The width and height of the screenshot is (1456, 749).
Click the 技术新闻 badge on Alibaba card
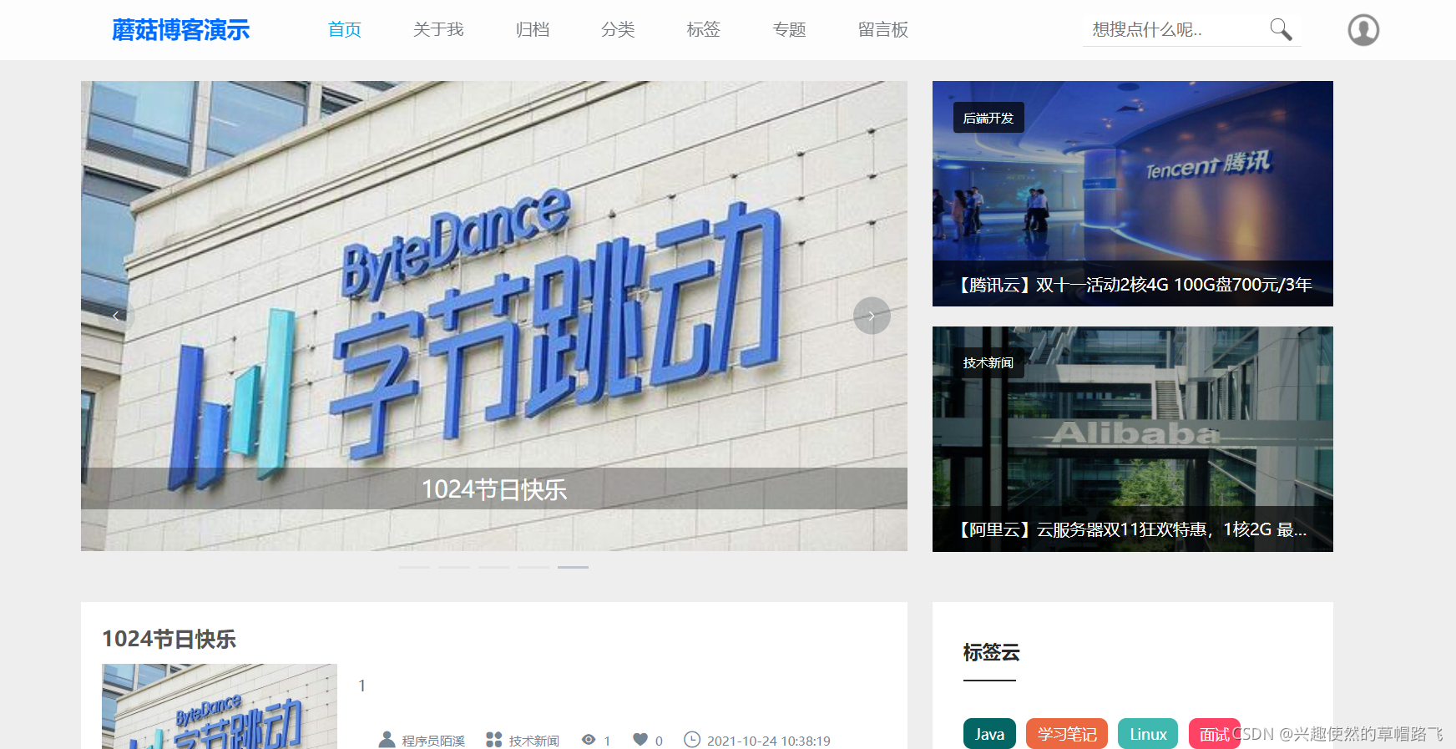pyautogui.click(x=988, y=362)
